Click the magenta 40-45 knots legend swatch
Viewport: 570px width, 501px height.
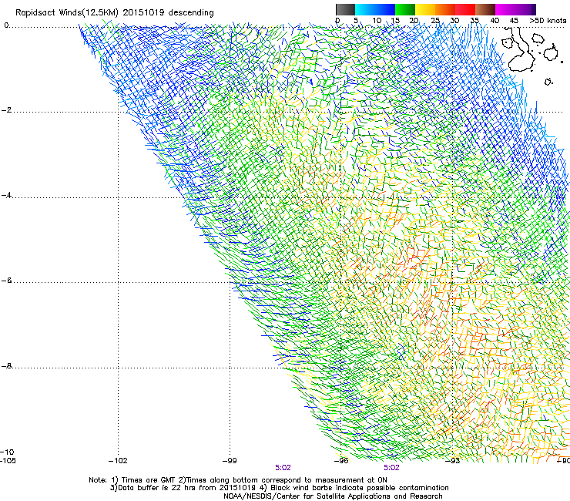505,9
